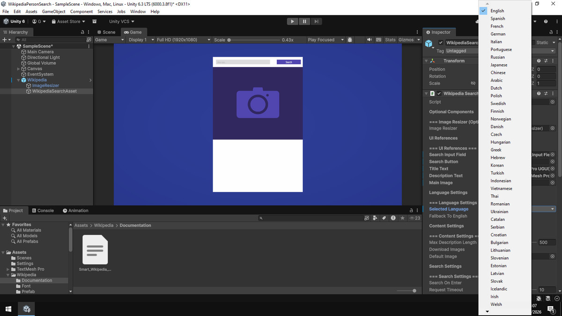Screen dimensions: 562x316
Task: Open the File menu
Action: point(6,11)
